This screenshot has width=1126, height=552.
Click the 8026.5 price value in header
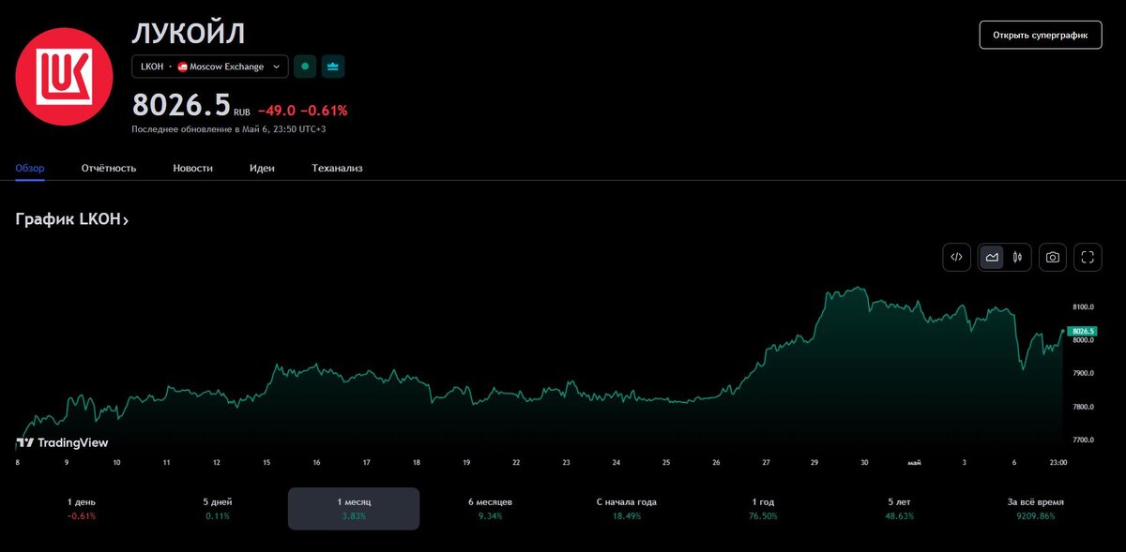[x=181, y=104]
